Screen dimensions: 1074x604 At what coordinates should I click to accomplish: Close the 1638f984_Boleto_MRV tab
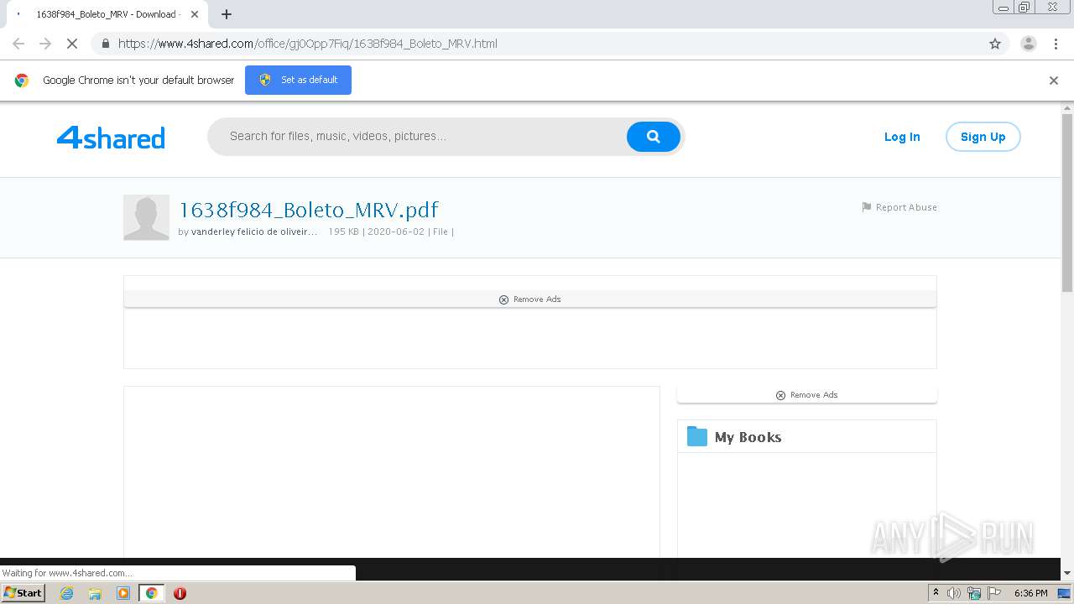[x=195, y=14]
